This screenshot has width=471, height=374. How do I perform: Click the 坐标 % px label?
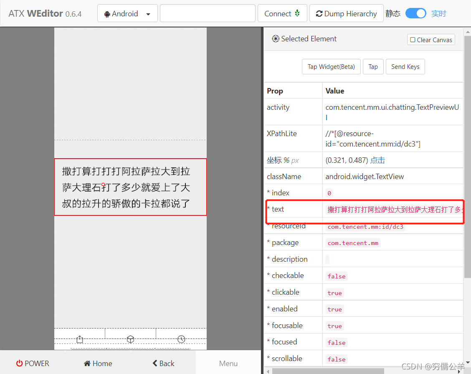click(283, 160)
